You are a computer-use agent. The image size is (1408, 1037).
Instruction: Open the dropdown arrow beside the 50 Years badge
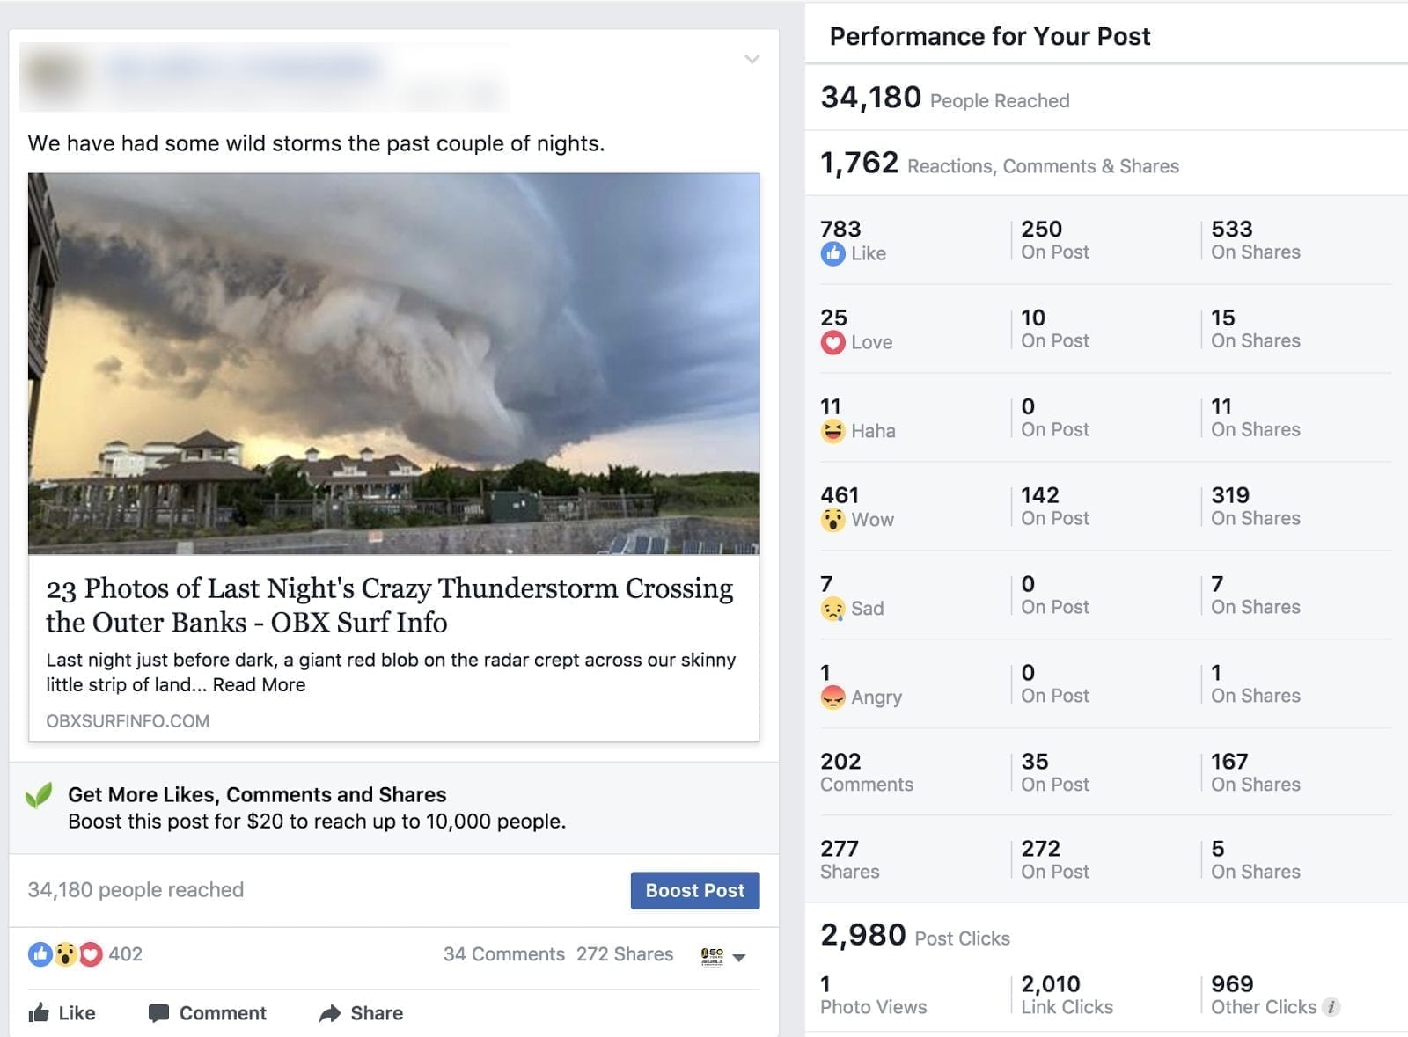tap(738, 957)
